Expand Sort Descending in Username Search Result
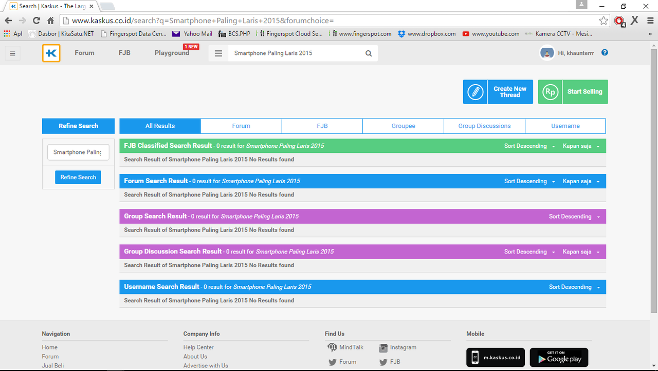The image size is (658, 371). tap(574, 287)
